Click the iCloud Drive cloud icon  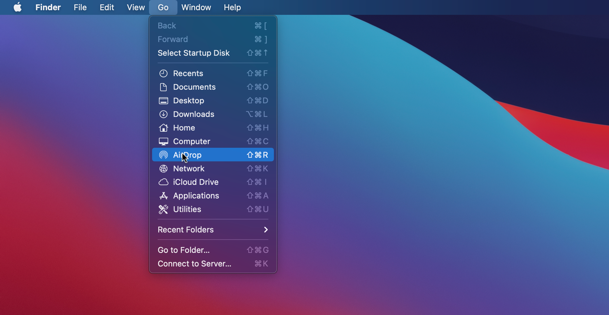[163, 182]
